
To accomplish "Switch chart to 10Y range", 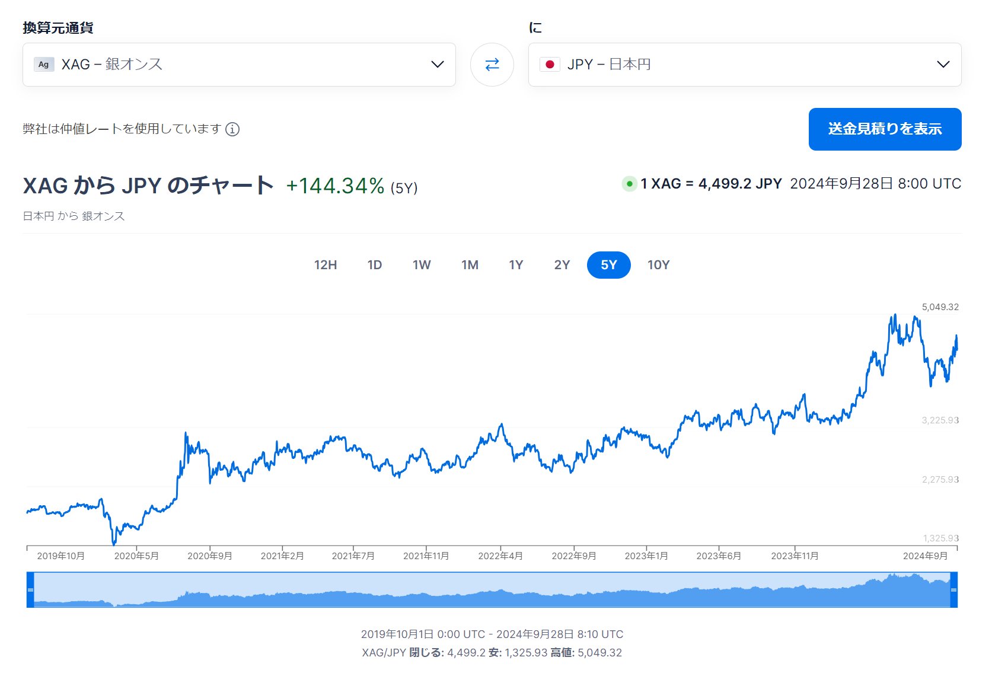I will pyautogui.click(x=658, y=265).
